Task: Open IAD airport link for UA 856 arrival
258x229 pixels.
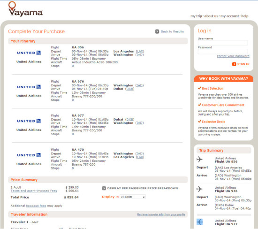Action: [x=139, y=54]
